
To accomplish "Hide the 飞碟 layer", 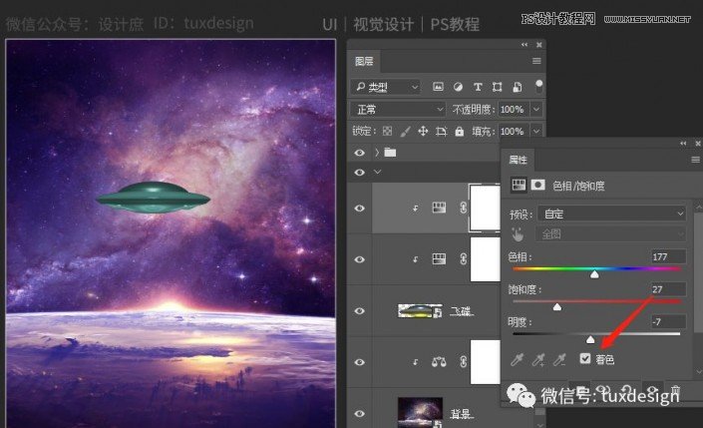I will [359, 311].
